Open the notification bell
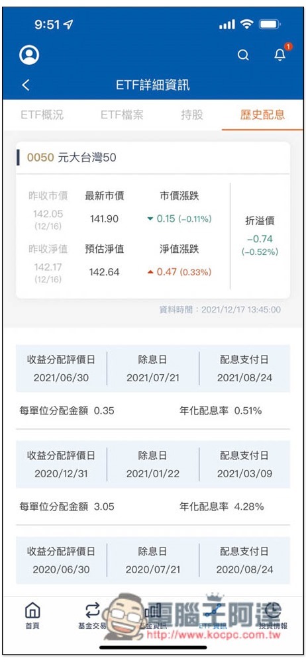Viewport: 306px width, 662px height. point(280,54)
